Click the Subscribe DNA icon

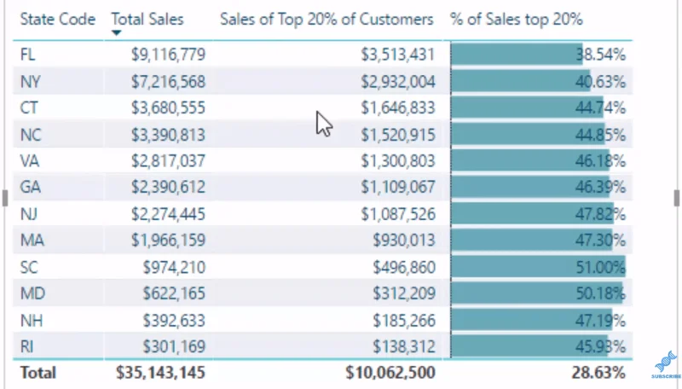click(x=666, y=364)
